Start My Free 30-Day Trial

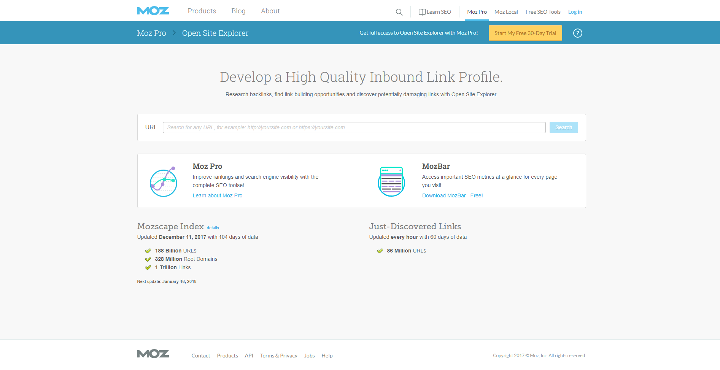[x=525, y=33]
